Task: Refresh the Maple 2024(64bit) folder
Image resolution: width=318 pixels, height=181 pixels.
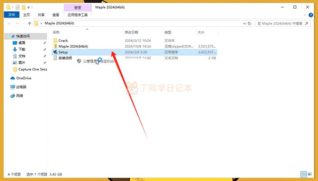Action: (x=249, y=24)
